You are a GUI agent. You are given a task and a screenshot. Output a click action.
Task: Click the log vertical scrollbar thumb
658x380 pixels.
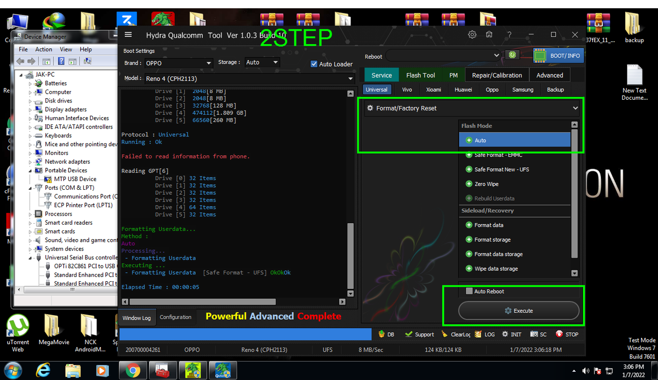(351, 256)
